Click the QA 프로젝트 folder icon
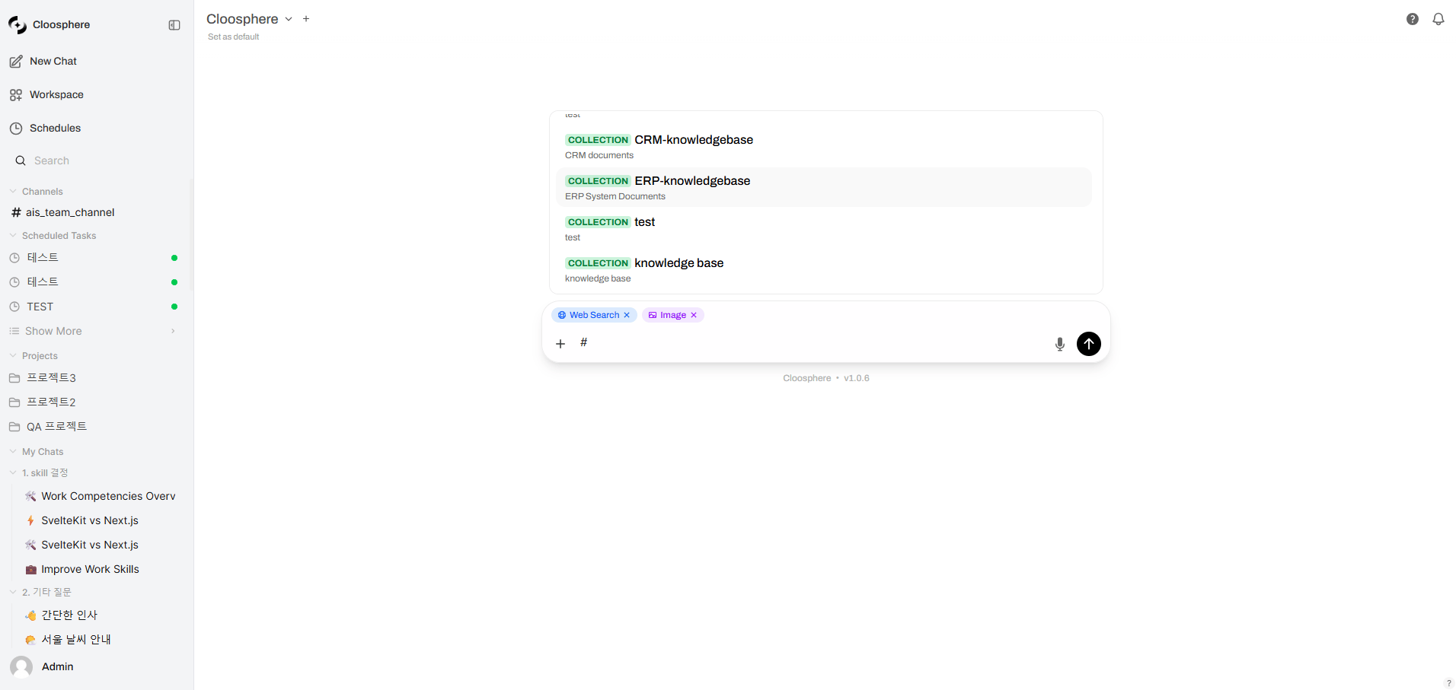Image resolution: width=1456 pixels, height=690 pixels. (14, 427)
